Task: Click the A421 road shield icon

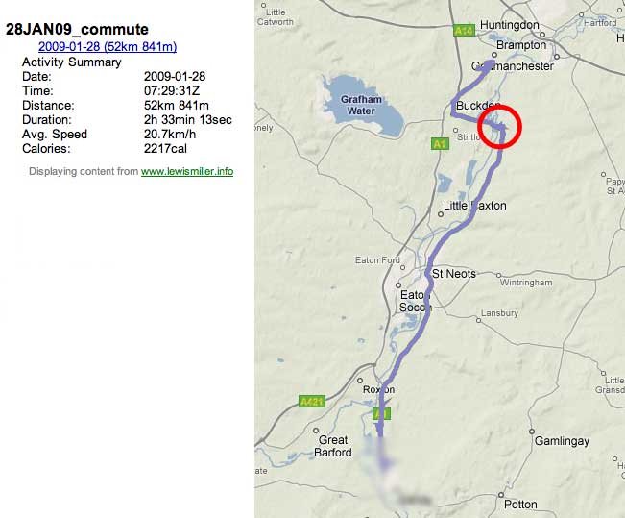Action: 312,401
